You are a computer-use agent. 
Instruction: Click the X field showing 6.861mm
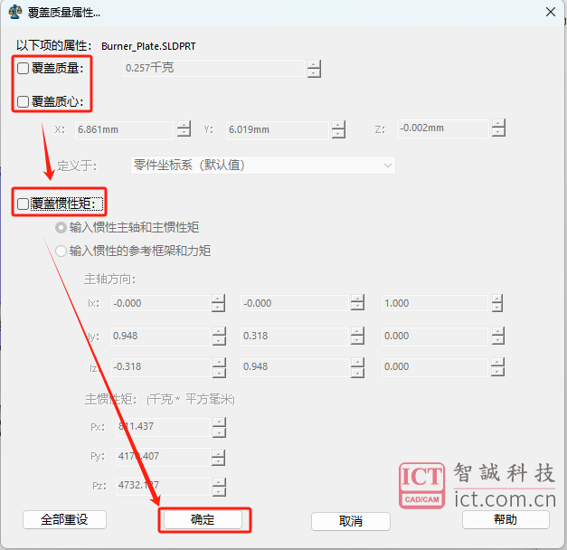[124, 130]
